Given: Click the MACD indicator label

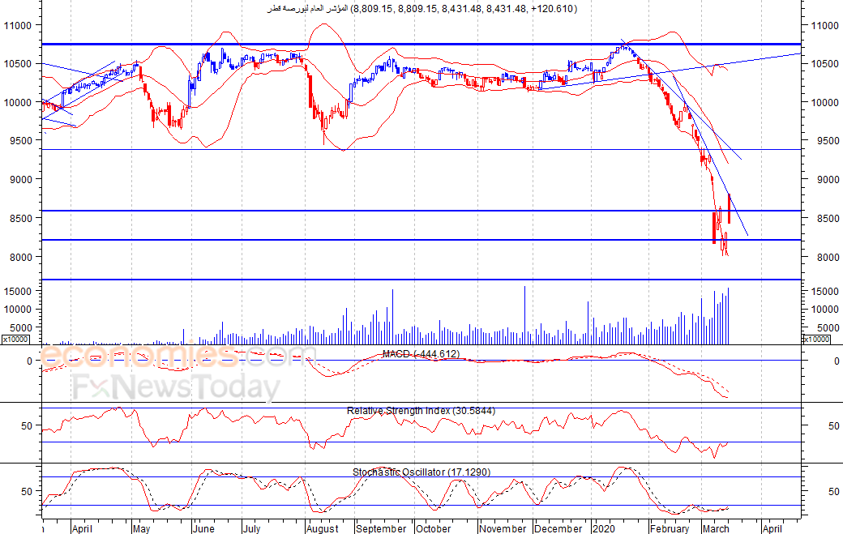Looking at the screenshot, I should pos(421,354).
